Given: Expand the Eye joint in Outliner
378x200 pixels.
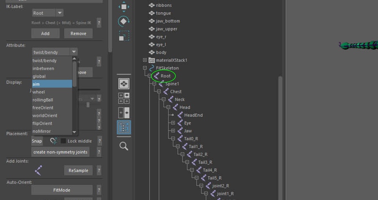Looking at the screenshot, I should point(173,123).
